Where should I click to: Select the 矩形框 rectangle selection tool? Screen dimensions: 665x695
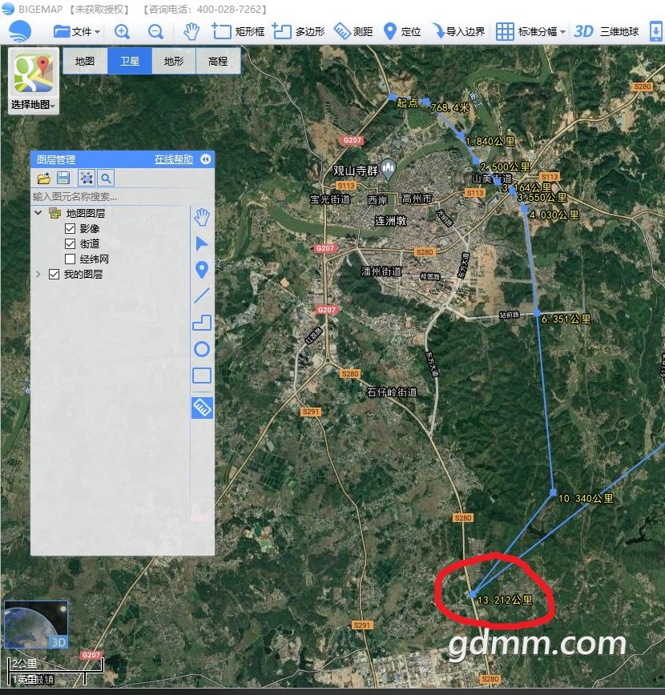click(x=238, y=31)
